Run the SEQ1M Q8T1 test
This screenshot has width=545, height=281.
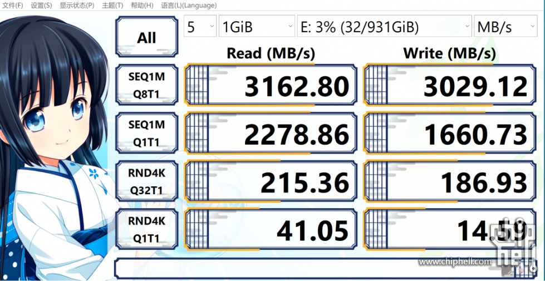146,85
